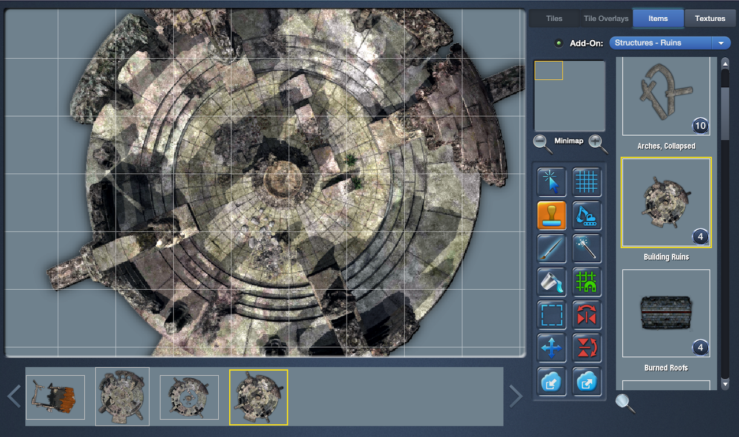Screen dimensions: 739x437
Task: Switch to the Tile Overlays tab
Action: [606, 18]
